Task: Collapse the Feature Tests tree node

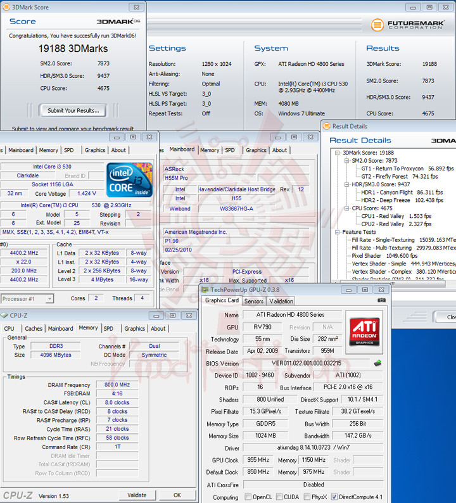Action: click(x=337, y=232)
